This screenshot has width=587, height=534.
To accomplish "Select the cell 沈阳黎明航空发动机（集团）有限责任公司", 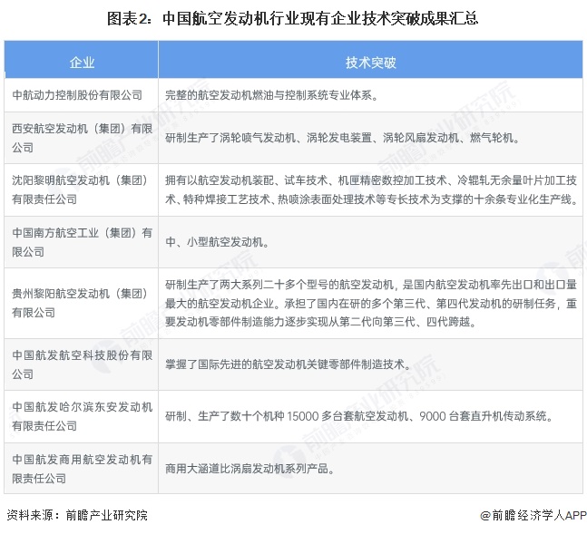I will tap(82, 189).
